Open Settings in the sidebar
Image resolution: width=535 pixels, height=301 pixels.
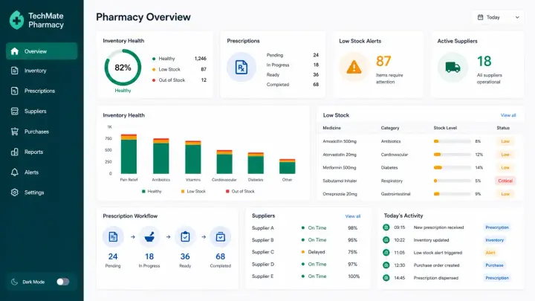(x=42, y=192)
